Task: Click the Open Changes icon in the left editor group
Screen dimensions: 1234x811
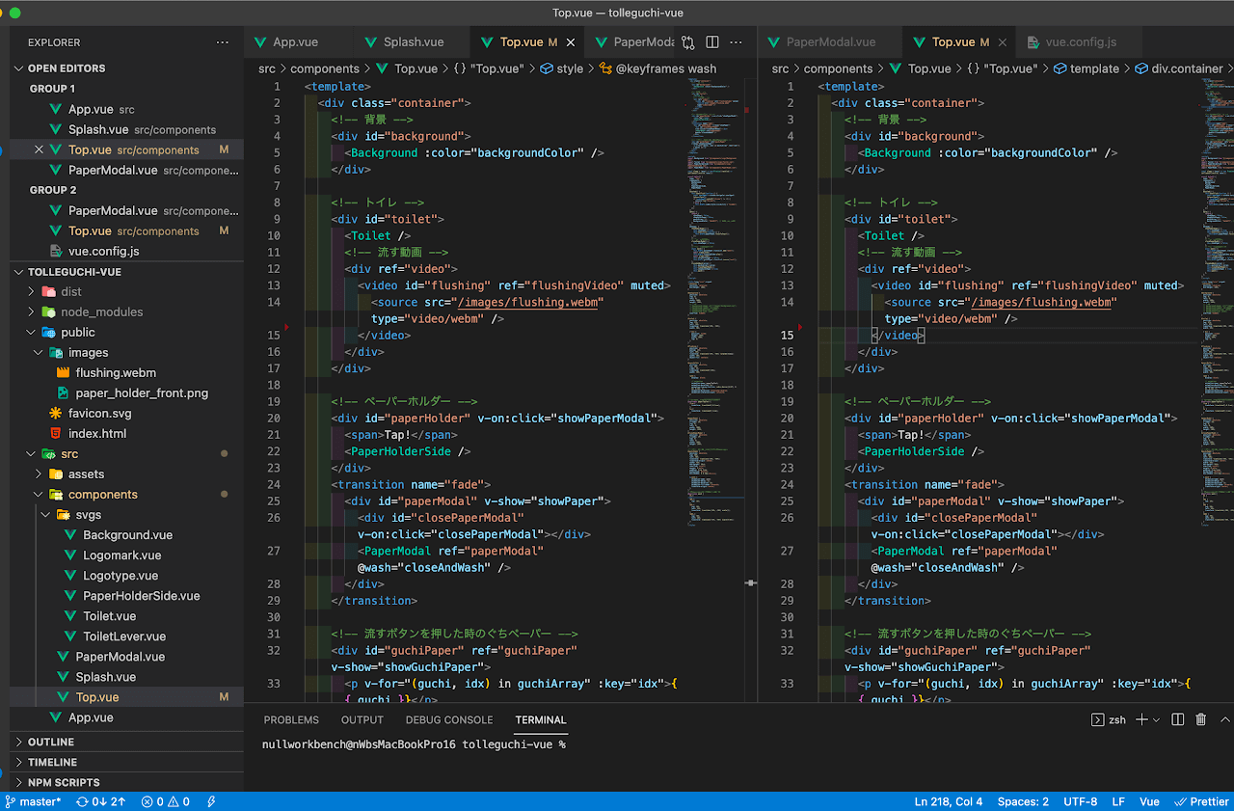Action: click(x=688, y=42)
